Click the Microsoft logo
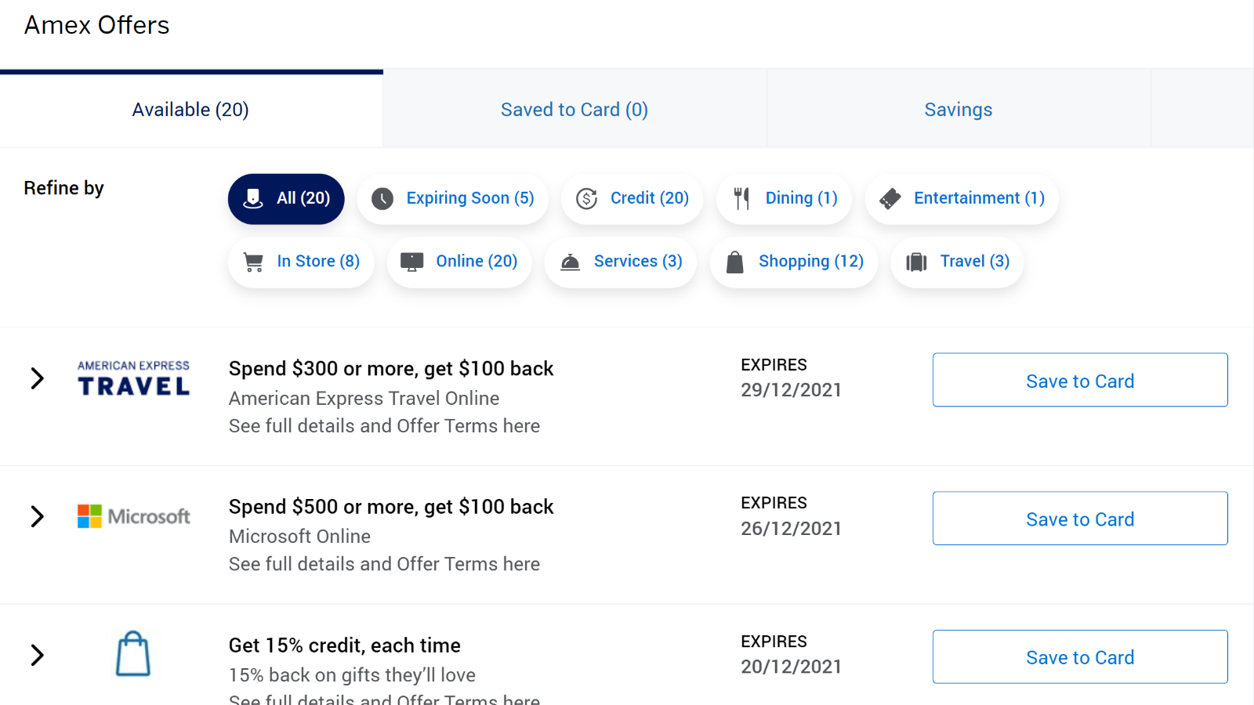 tap(133, 516)
